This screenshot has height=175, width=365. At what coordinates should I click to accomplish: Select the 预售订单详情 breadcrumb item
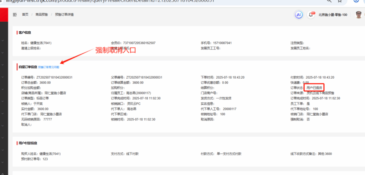coord(64,15)
